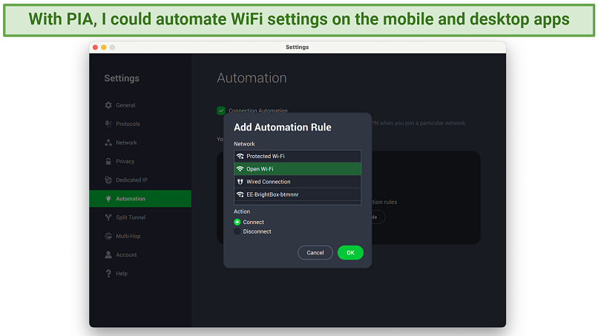
Task: Click the Split Tunnel fork icon
Action: [108, 217]
